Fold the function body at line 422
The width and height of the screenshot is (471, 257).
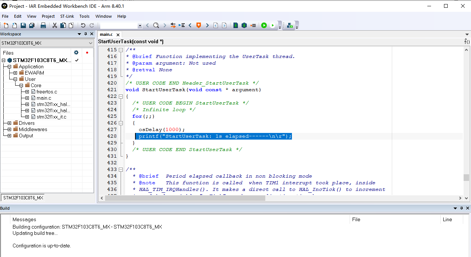click(121, 96)
